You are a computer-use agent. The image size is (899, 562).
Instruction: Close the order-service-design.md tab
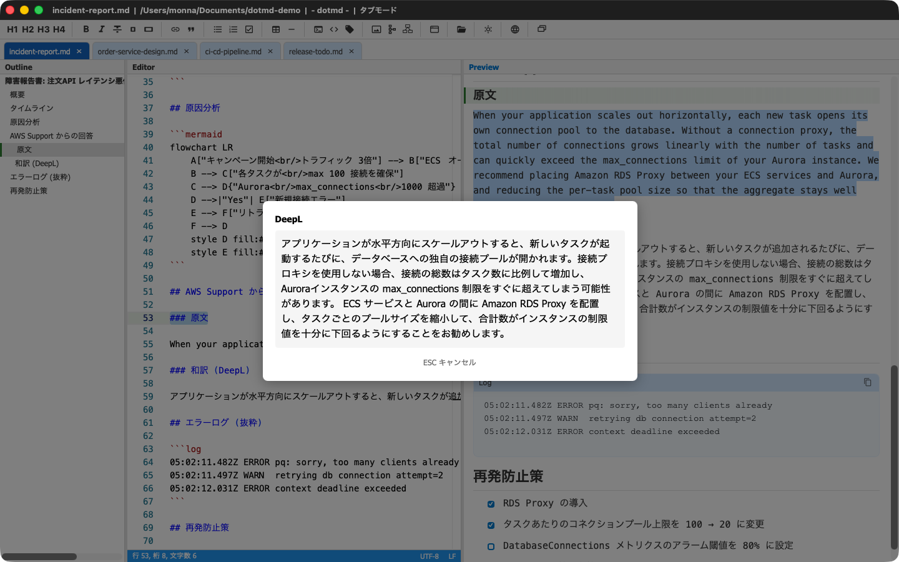(187, 51)
